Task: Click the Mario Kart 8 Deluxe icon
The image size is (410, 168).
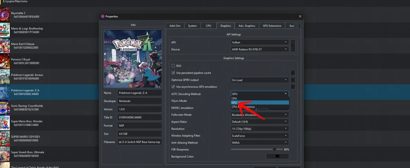Action: point(5,45)
